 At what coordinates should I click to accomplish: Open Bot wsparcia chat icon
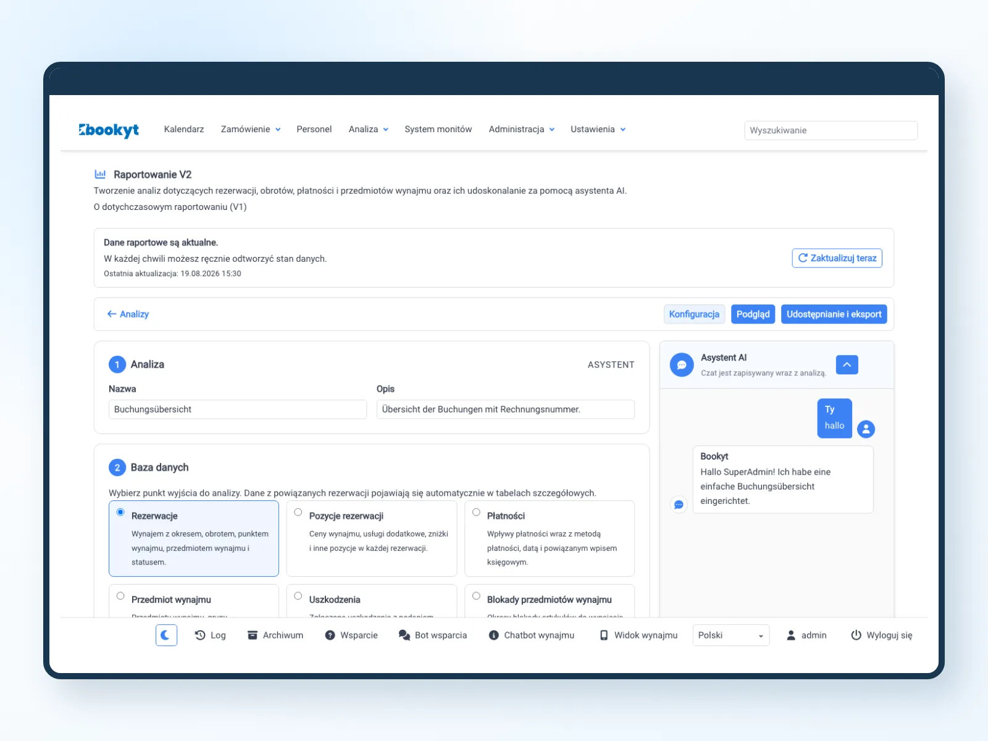[404, 635]
